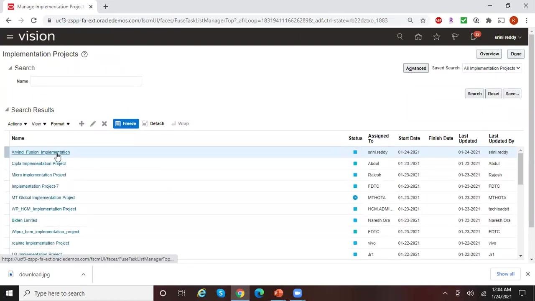This screenshot has height=301, width=535.
Task: Open the navigator hamburger menu
Action: (10, 37)
